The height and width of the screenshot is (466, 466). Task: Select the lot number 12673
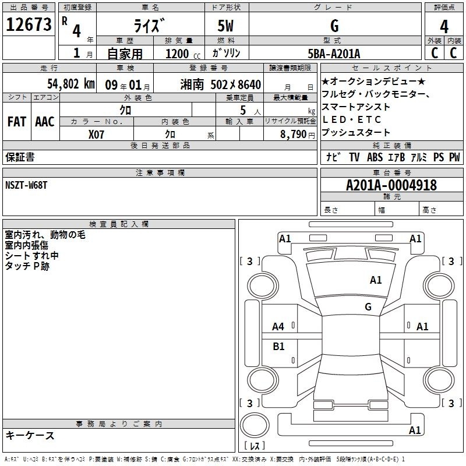(x=29, y=25)
